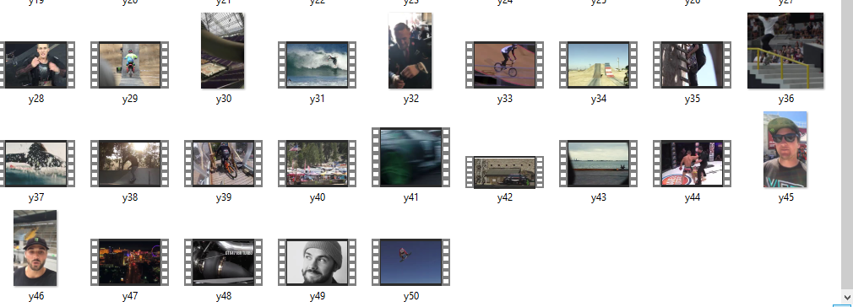This screenshot has width=853, height=307.
Task: Select the y36 skateboard rail image
Action: coord(785,51)
